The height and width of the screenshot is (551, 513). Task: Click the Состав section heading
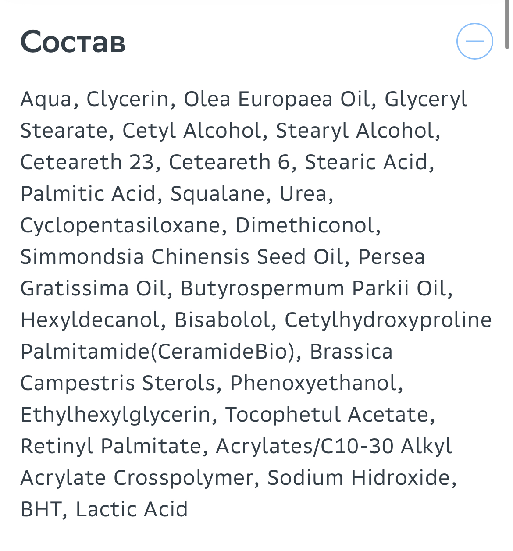(x=73, y=42)
